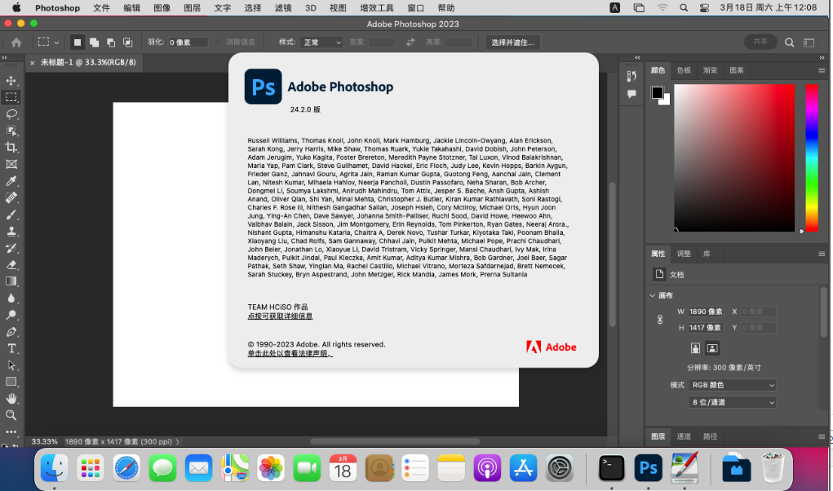Viewport: 833px width, 491px height.
Task: Click the foreground color swatch
Action: tap(657, 92)
